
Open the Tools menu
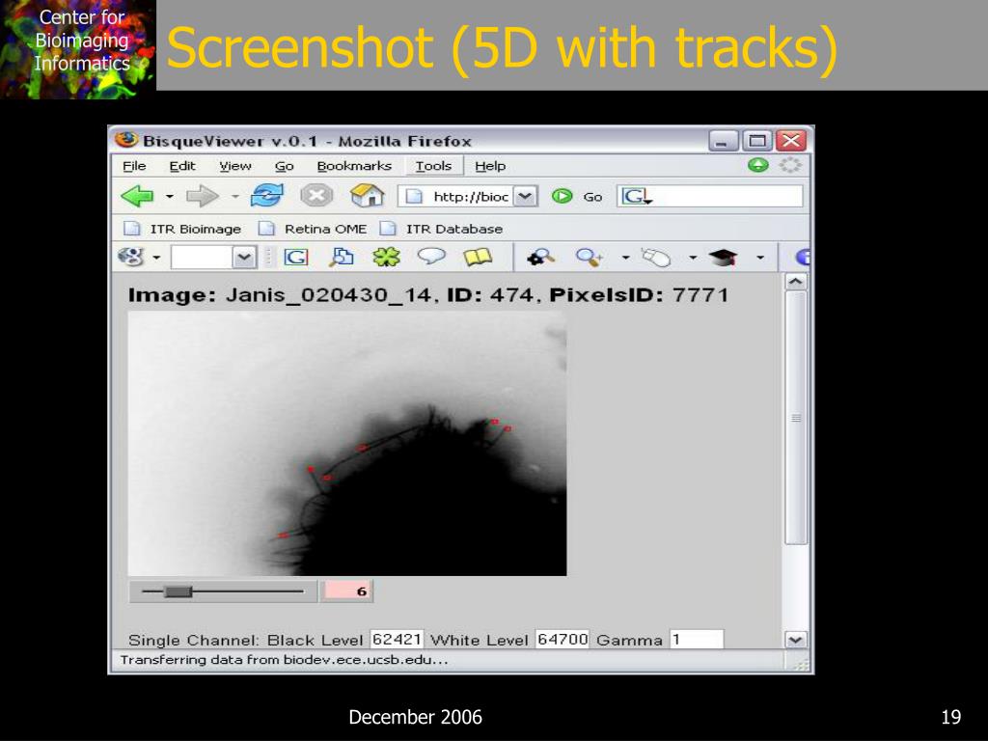coord(433,166)
